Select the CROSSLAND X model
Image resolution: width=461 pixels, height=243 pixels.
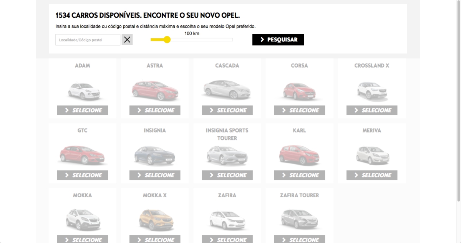pyautogui.click(x=372, y=110)
